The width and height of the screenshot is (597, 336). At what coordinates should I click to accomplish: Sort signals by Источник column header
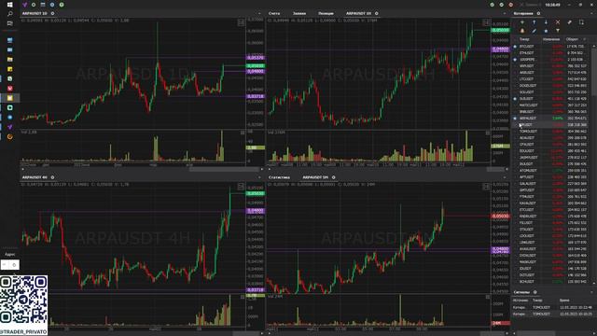[521, 301]
